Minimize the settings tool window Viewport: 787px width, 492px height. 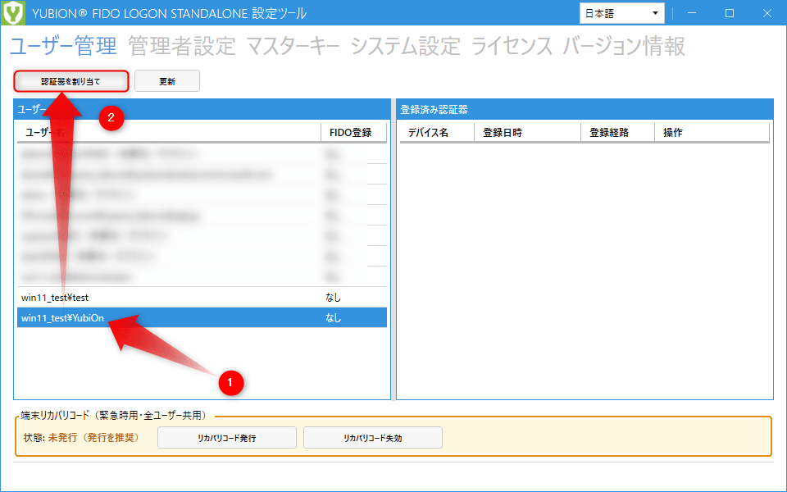tap(692, 13)
